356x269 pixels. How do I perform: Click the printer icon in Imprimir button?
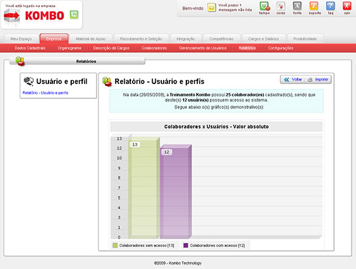[310, 80]
